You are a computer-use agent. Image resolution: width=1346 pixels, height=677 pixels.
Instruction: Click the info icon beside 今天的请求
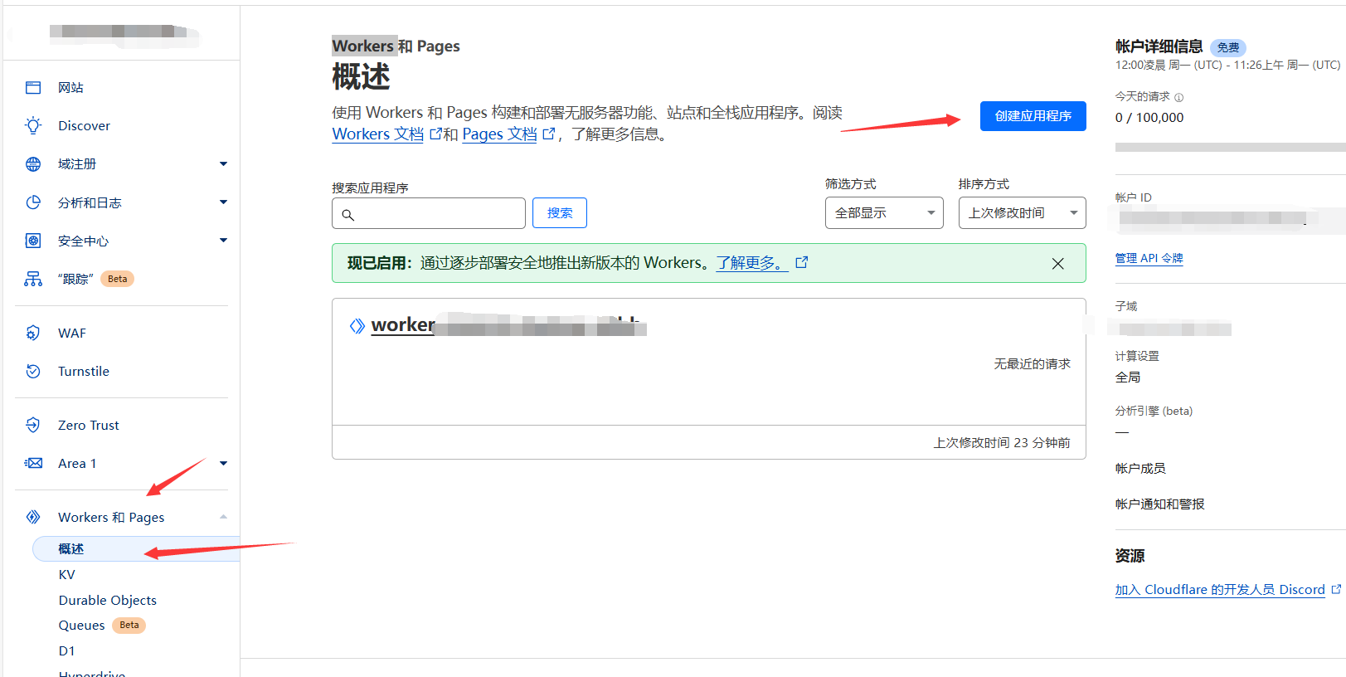(x=1179, y=98)
